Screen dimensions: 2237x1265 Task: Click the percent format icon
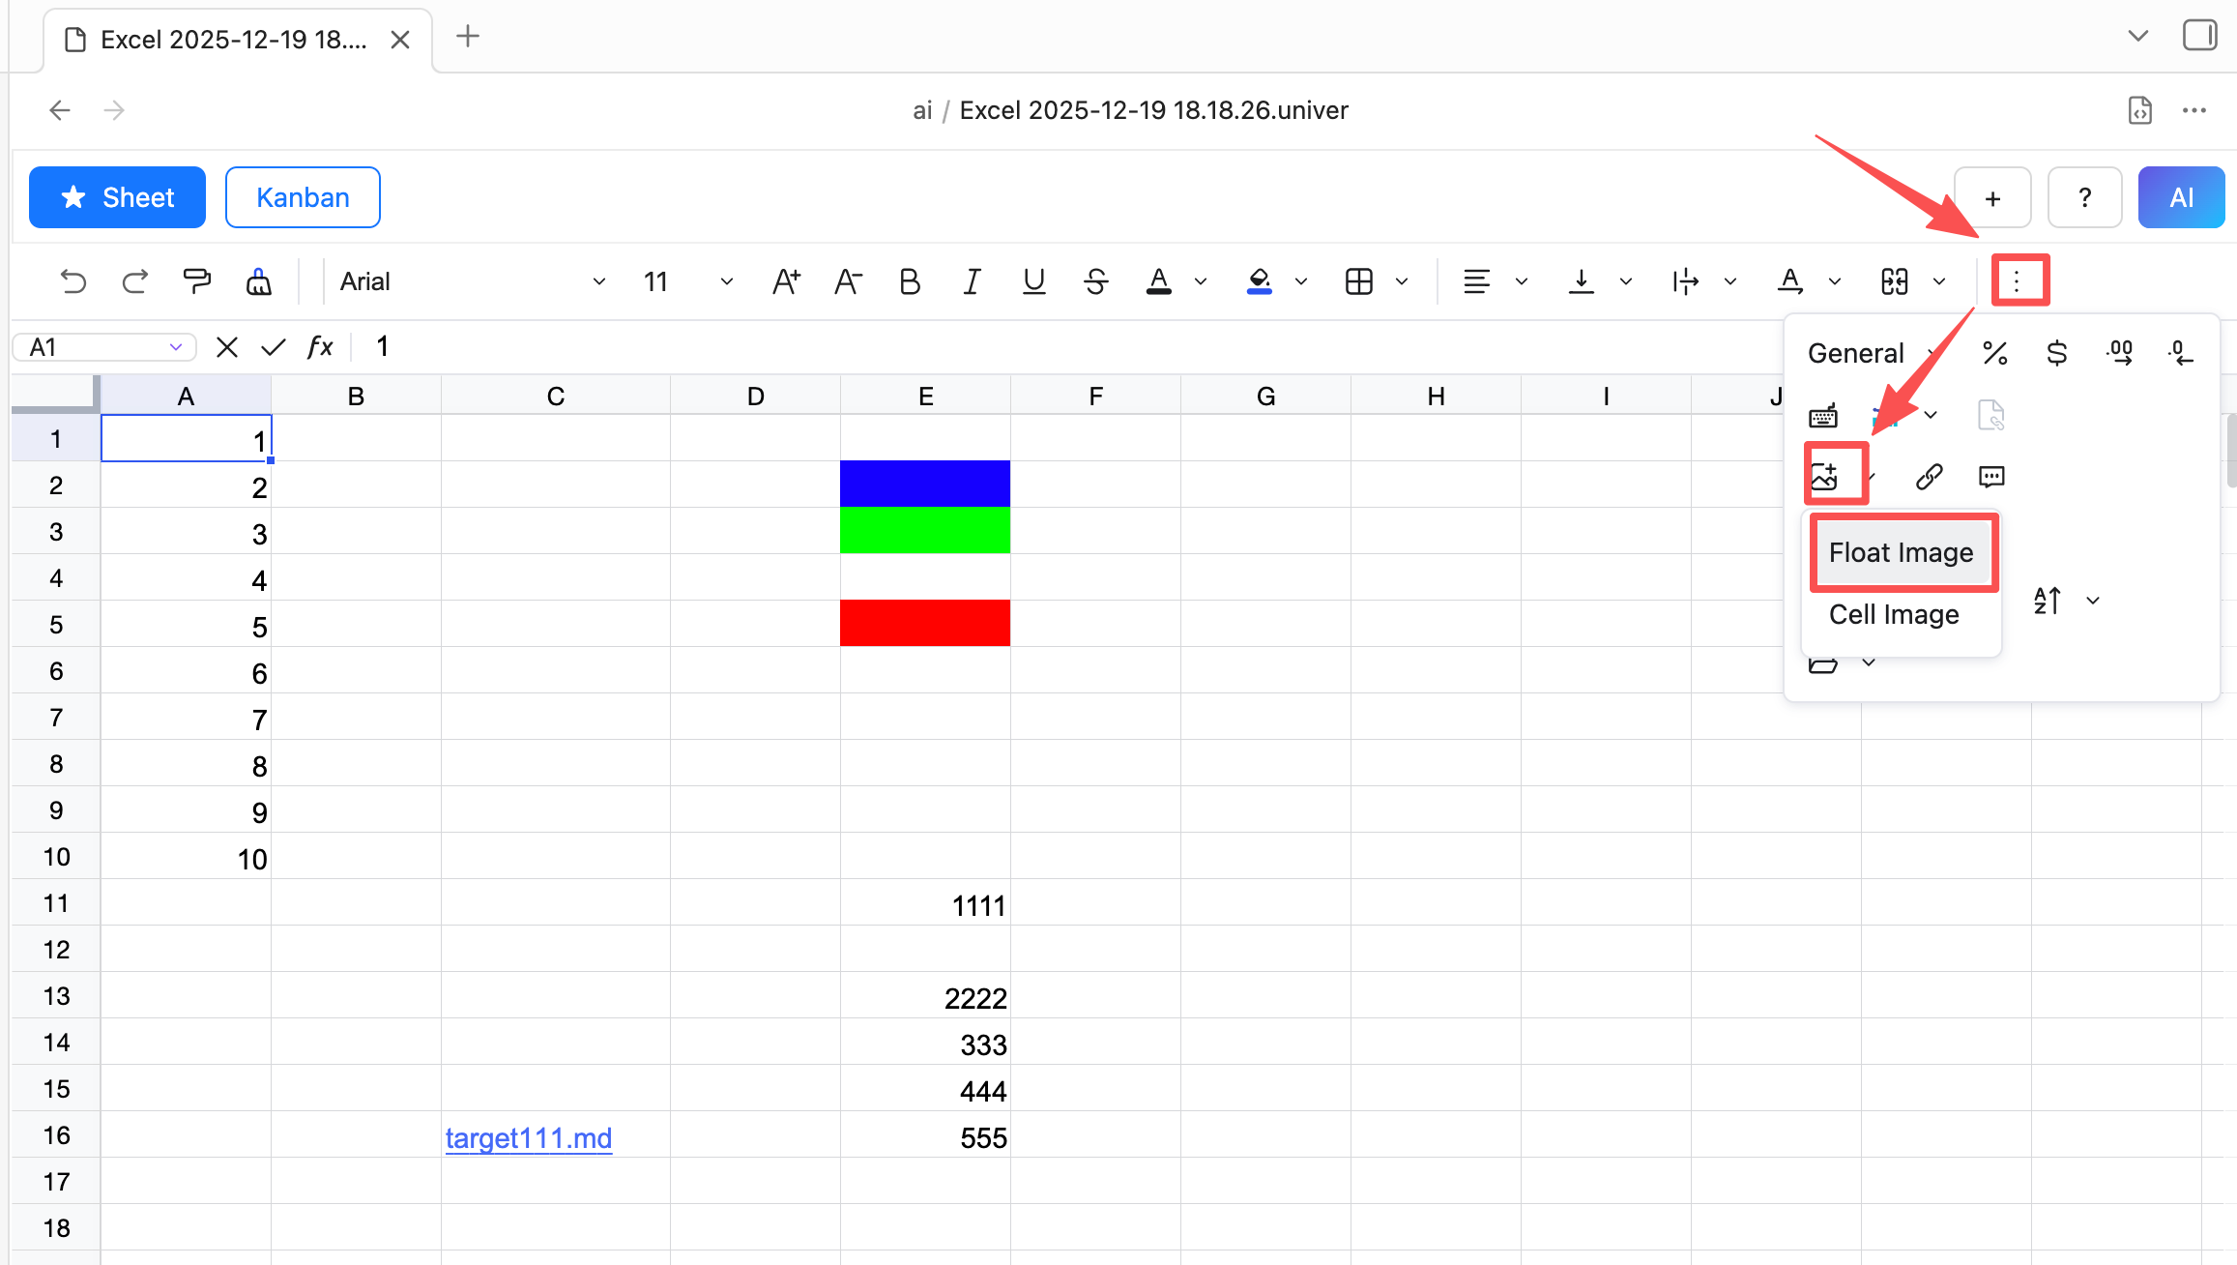pos(1994,353)
